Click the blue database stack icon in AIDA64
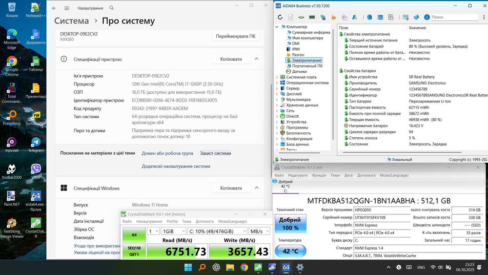This screenshot has width=488, height=275. 380,17
